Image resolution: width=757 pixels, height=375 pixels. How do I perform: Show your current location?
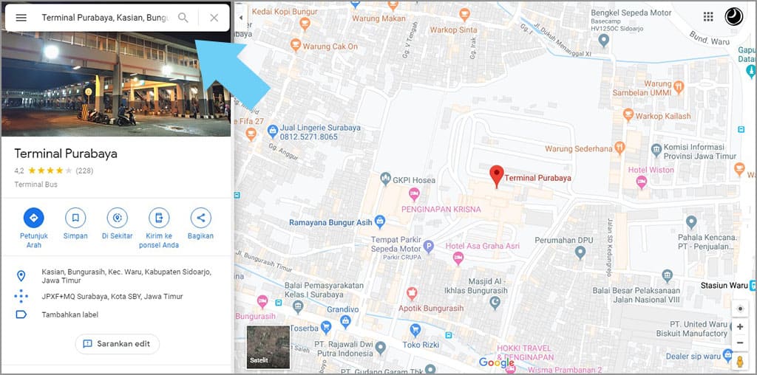coord(739,309)
